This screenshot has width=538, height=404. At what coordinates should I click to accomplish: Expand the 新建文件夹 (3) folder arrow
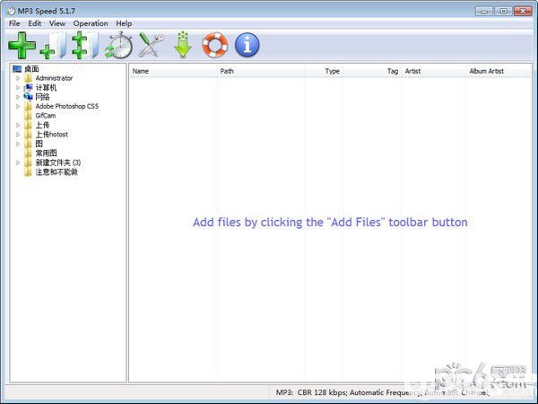coord(18,162)
